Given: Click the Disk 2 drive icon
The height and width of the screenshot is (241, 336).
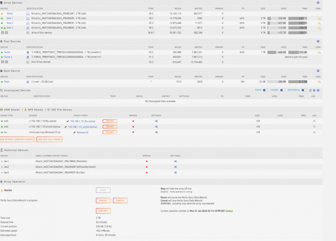Looking at the screenshot, I should click(28, 23).
